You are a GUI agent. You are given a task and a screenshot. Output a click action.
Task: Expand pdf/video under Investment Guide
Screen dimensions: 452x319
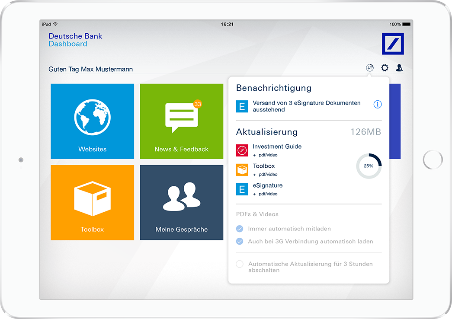pos(265,155)
